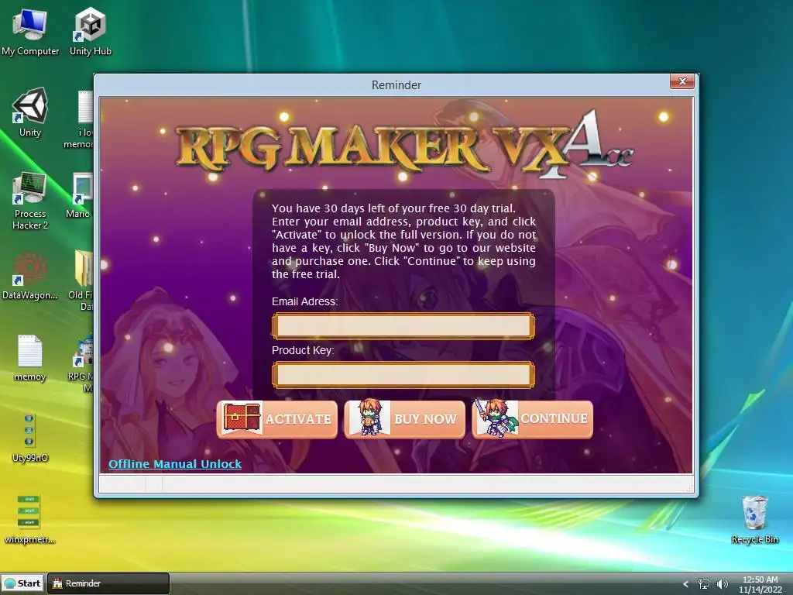Select the Process Hacker 2 desktop icon
793x595 pixels.
(x=30, y=201)
